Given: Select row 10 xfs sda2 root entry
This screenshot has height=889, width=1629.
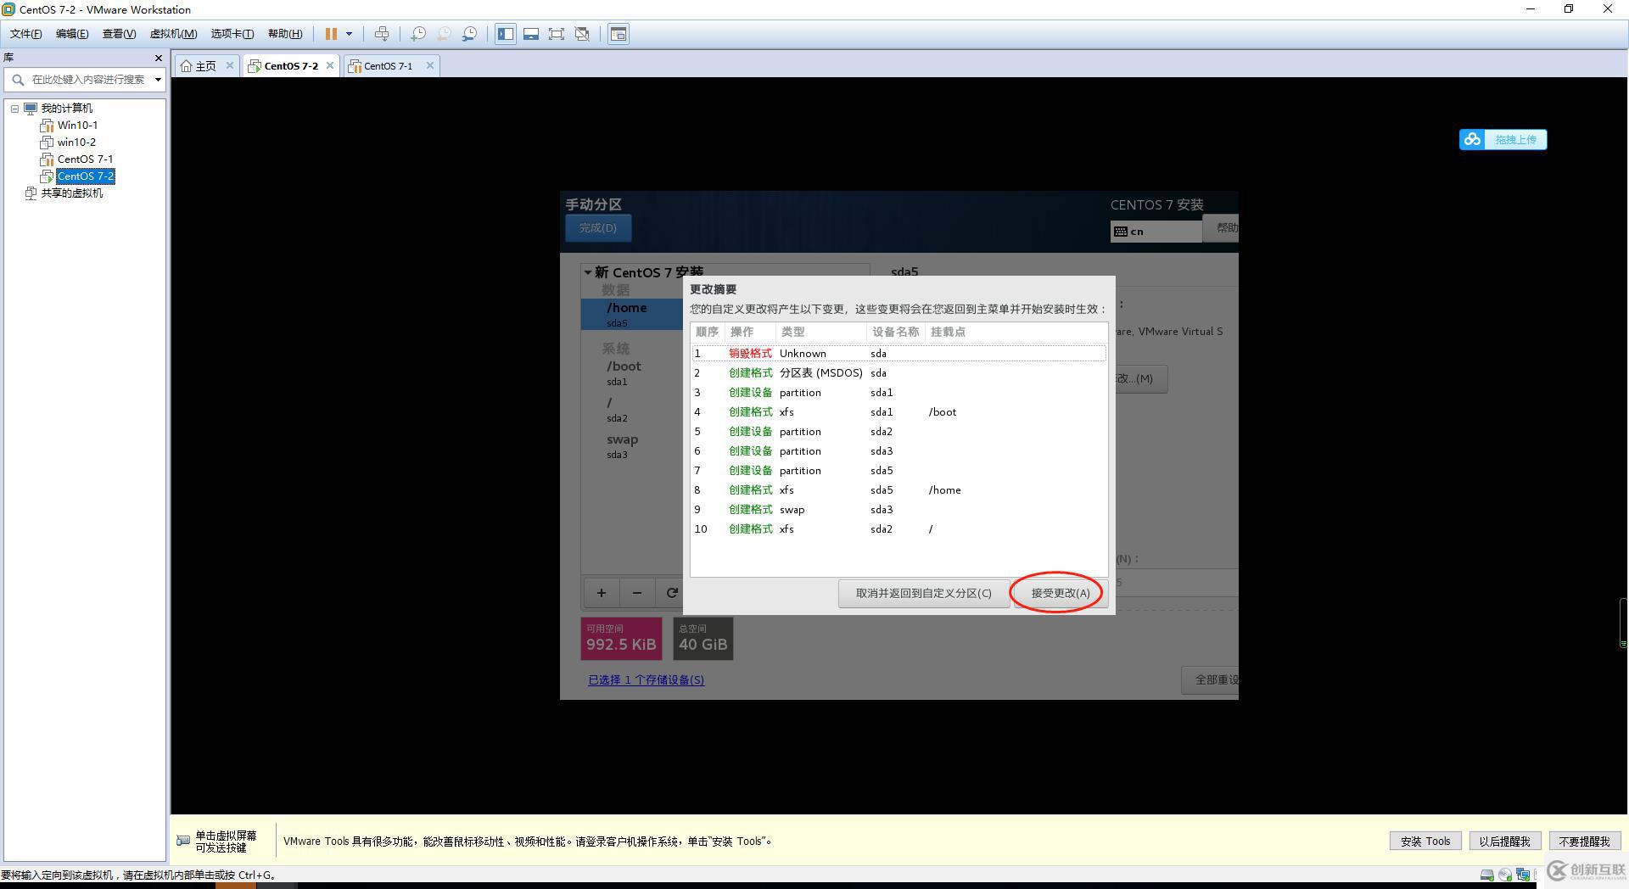Looking at the screenshot, I should (x=898, y=529).
